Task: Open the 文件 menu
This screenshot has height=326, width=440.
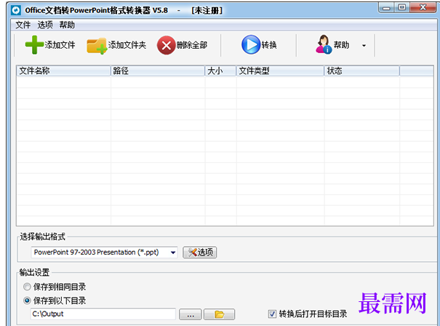Action: point(23,25)
